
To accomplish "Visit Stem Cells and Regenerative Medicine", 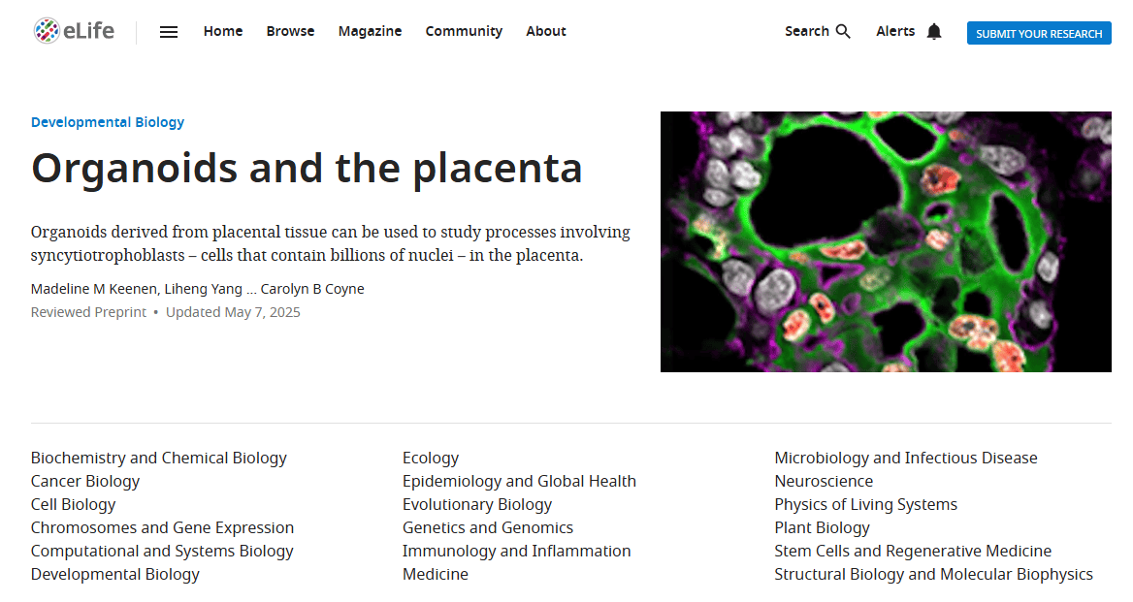I will point(913,551).
